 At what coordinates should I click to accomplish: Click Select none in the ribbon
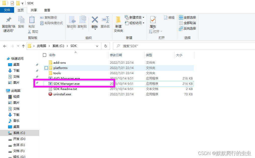187,23
